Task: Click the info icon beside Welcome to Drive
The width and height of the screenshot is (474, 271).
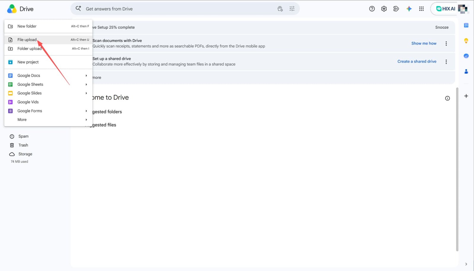Action: [447, 98]
